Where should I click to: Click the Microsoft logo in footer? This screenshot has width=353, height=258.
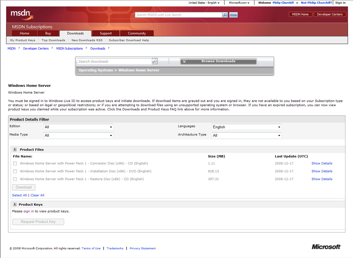click(x=326, y=247)
